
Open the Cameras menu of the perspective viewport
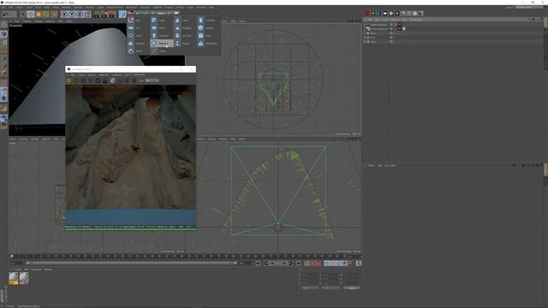(x=27, y=21)
